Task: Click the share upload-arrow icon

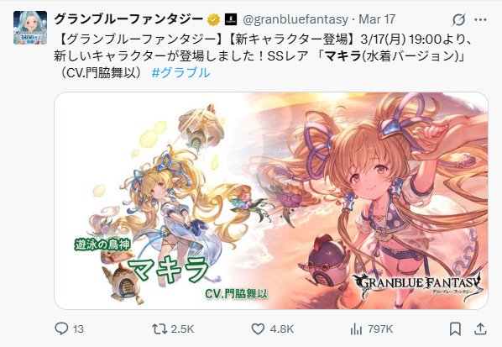Action: coord(480,329)
